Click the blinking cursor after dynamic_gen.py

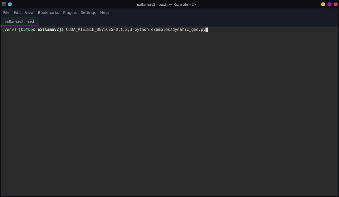click(207, 30)
